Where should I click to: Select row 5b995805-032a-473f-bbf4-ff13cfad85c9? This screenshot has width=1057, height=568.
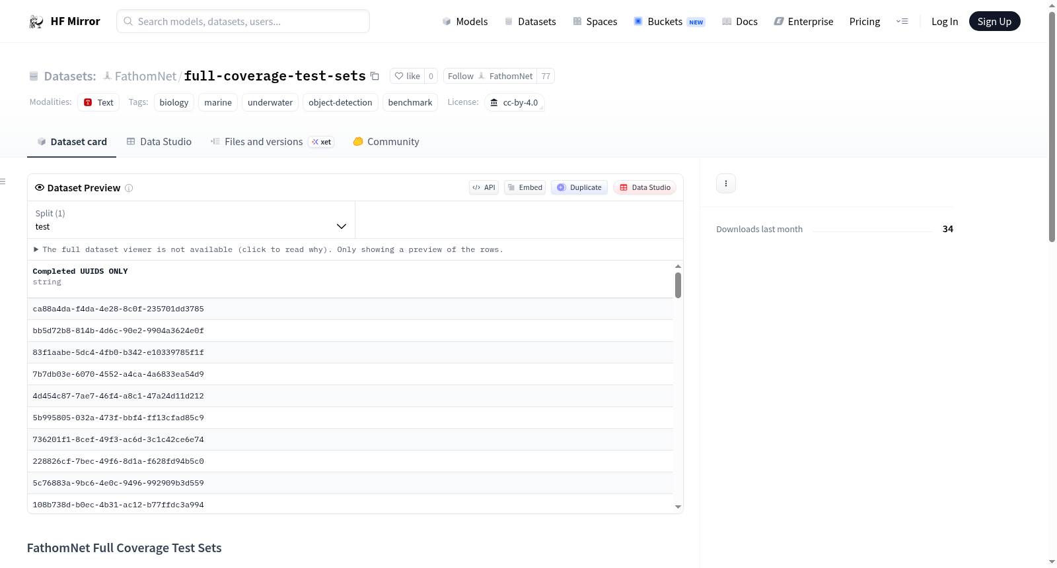click(x=350, y=418)
